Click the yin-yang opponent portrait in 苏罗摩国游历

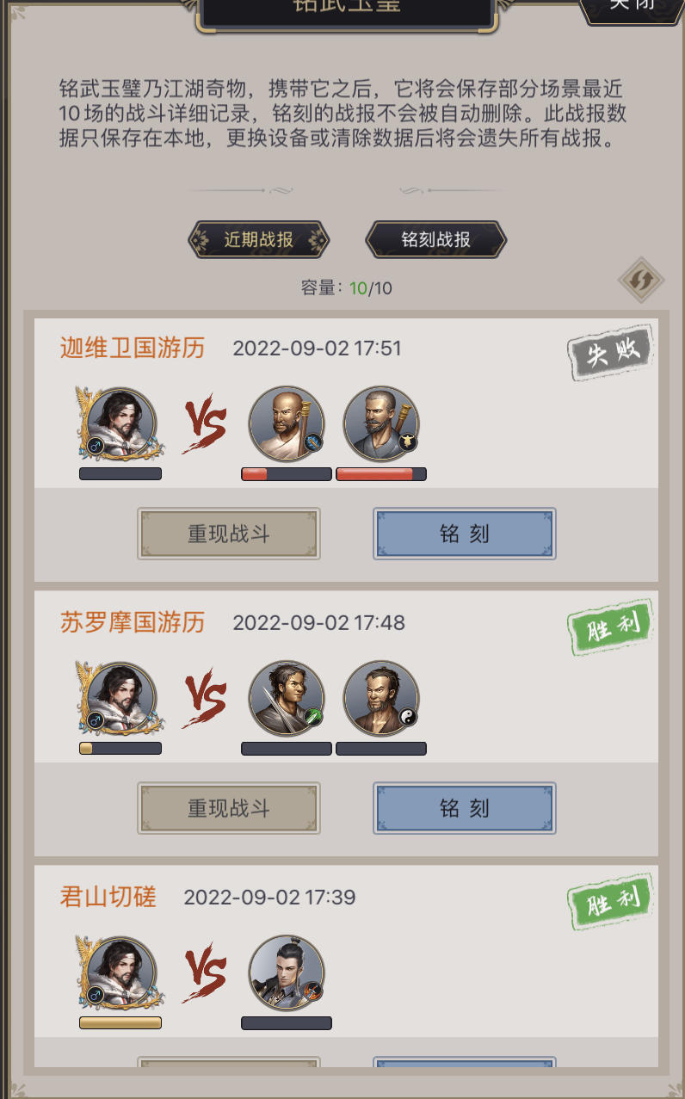pos(381,699)
